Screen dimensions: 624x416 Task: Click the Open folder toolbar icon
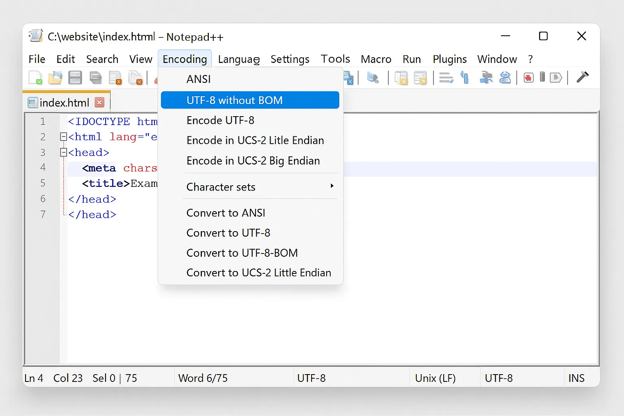tap(55, 77)
